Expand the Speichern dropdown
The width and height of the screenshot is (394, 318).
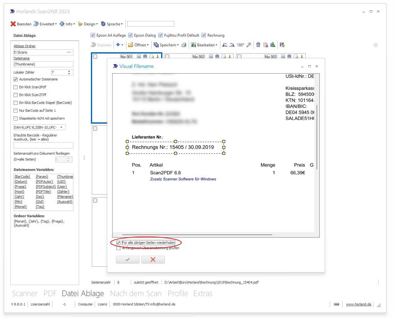pos(178,45)
